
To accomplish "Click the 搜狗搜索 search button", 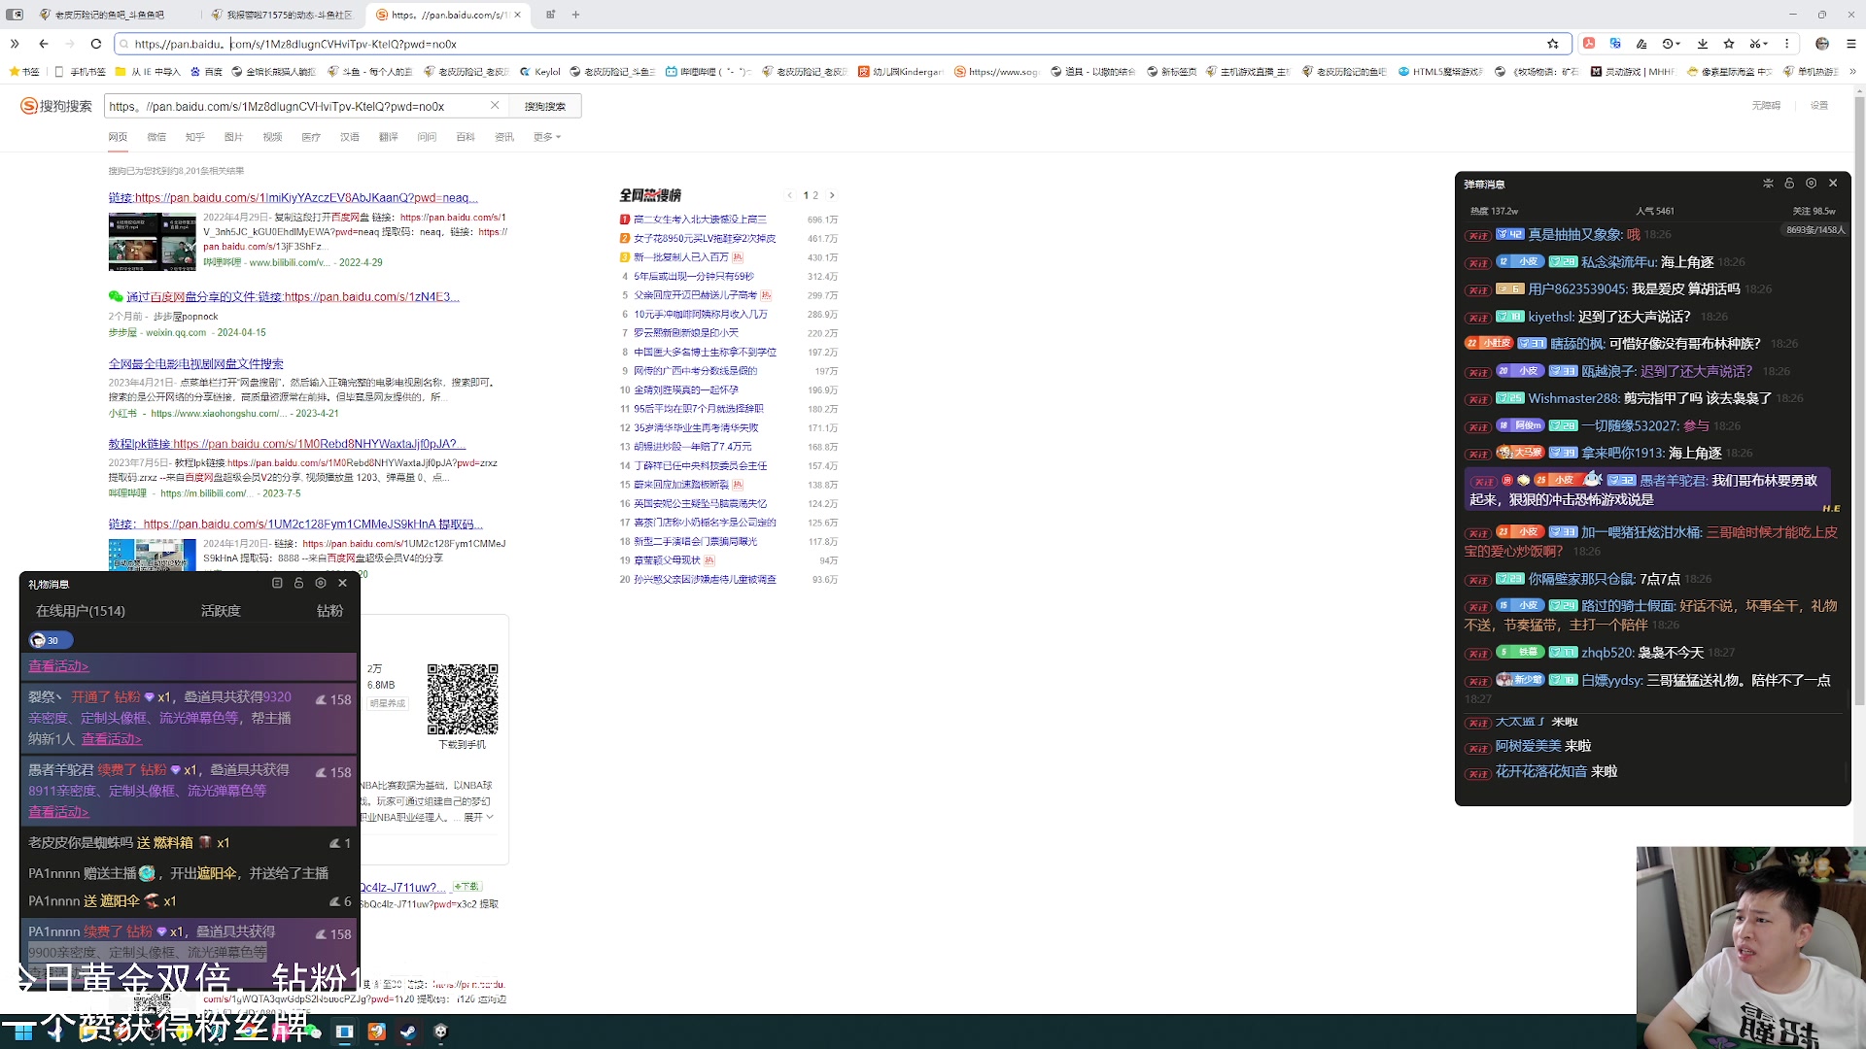I will (544, 106).
